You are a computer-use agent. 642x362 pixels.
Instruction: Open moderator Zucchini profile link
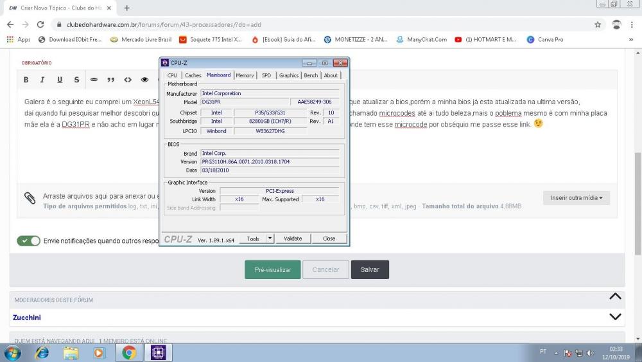(x=26, y=318)
